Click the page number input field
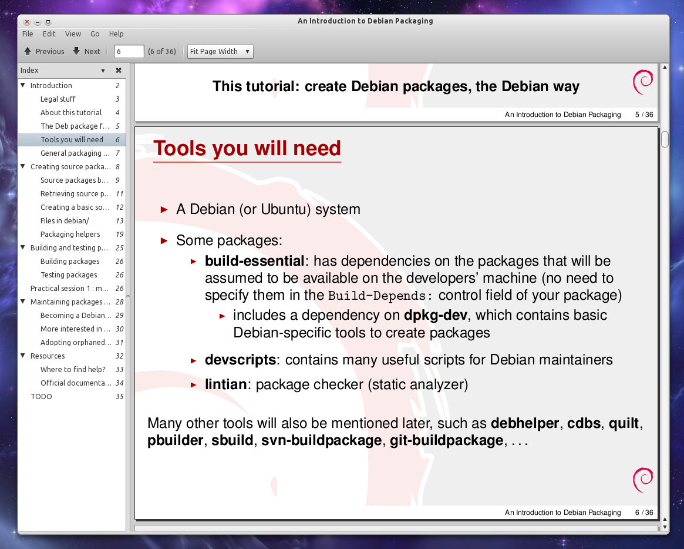 pyautogui.click(x=129, y=52)
